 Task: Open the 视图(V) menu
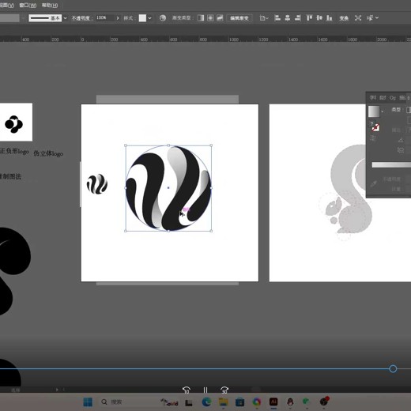7,6
